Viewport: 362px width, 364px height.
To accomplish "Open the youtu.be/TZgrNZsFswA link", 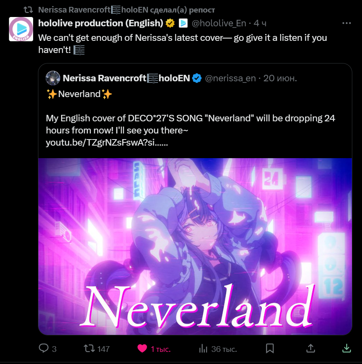I will point(107,142).
